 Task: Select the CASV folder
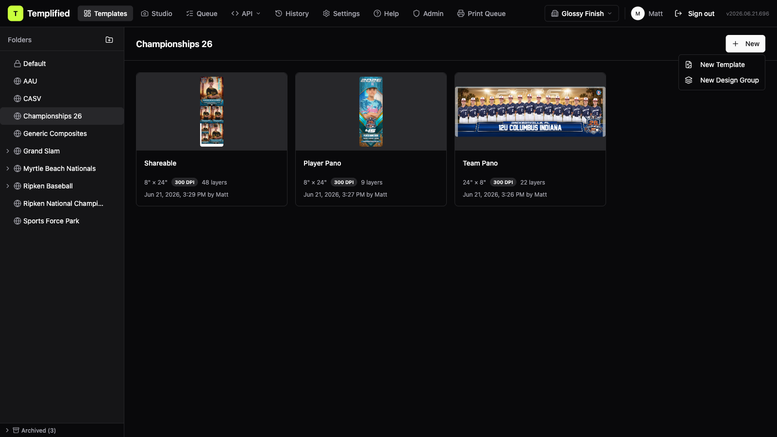[62, 99]
